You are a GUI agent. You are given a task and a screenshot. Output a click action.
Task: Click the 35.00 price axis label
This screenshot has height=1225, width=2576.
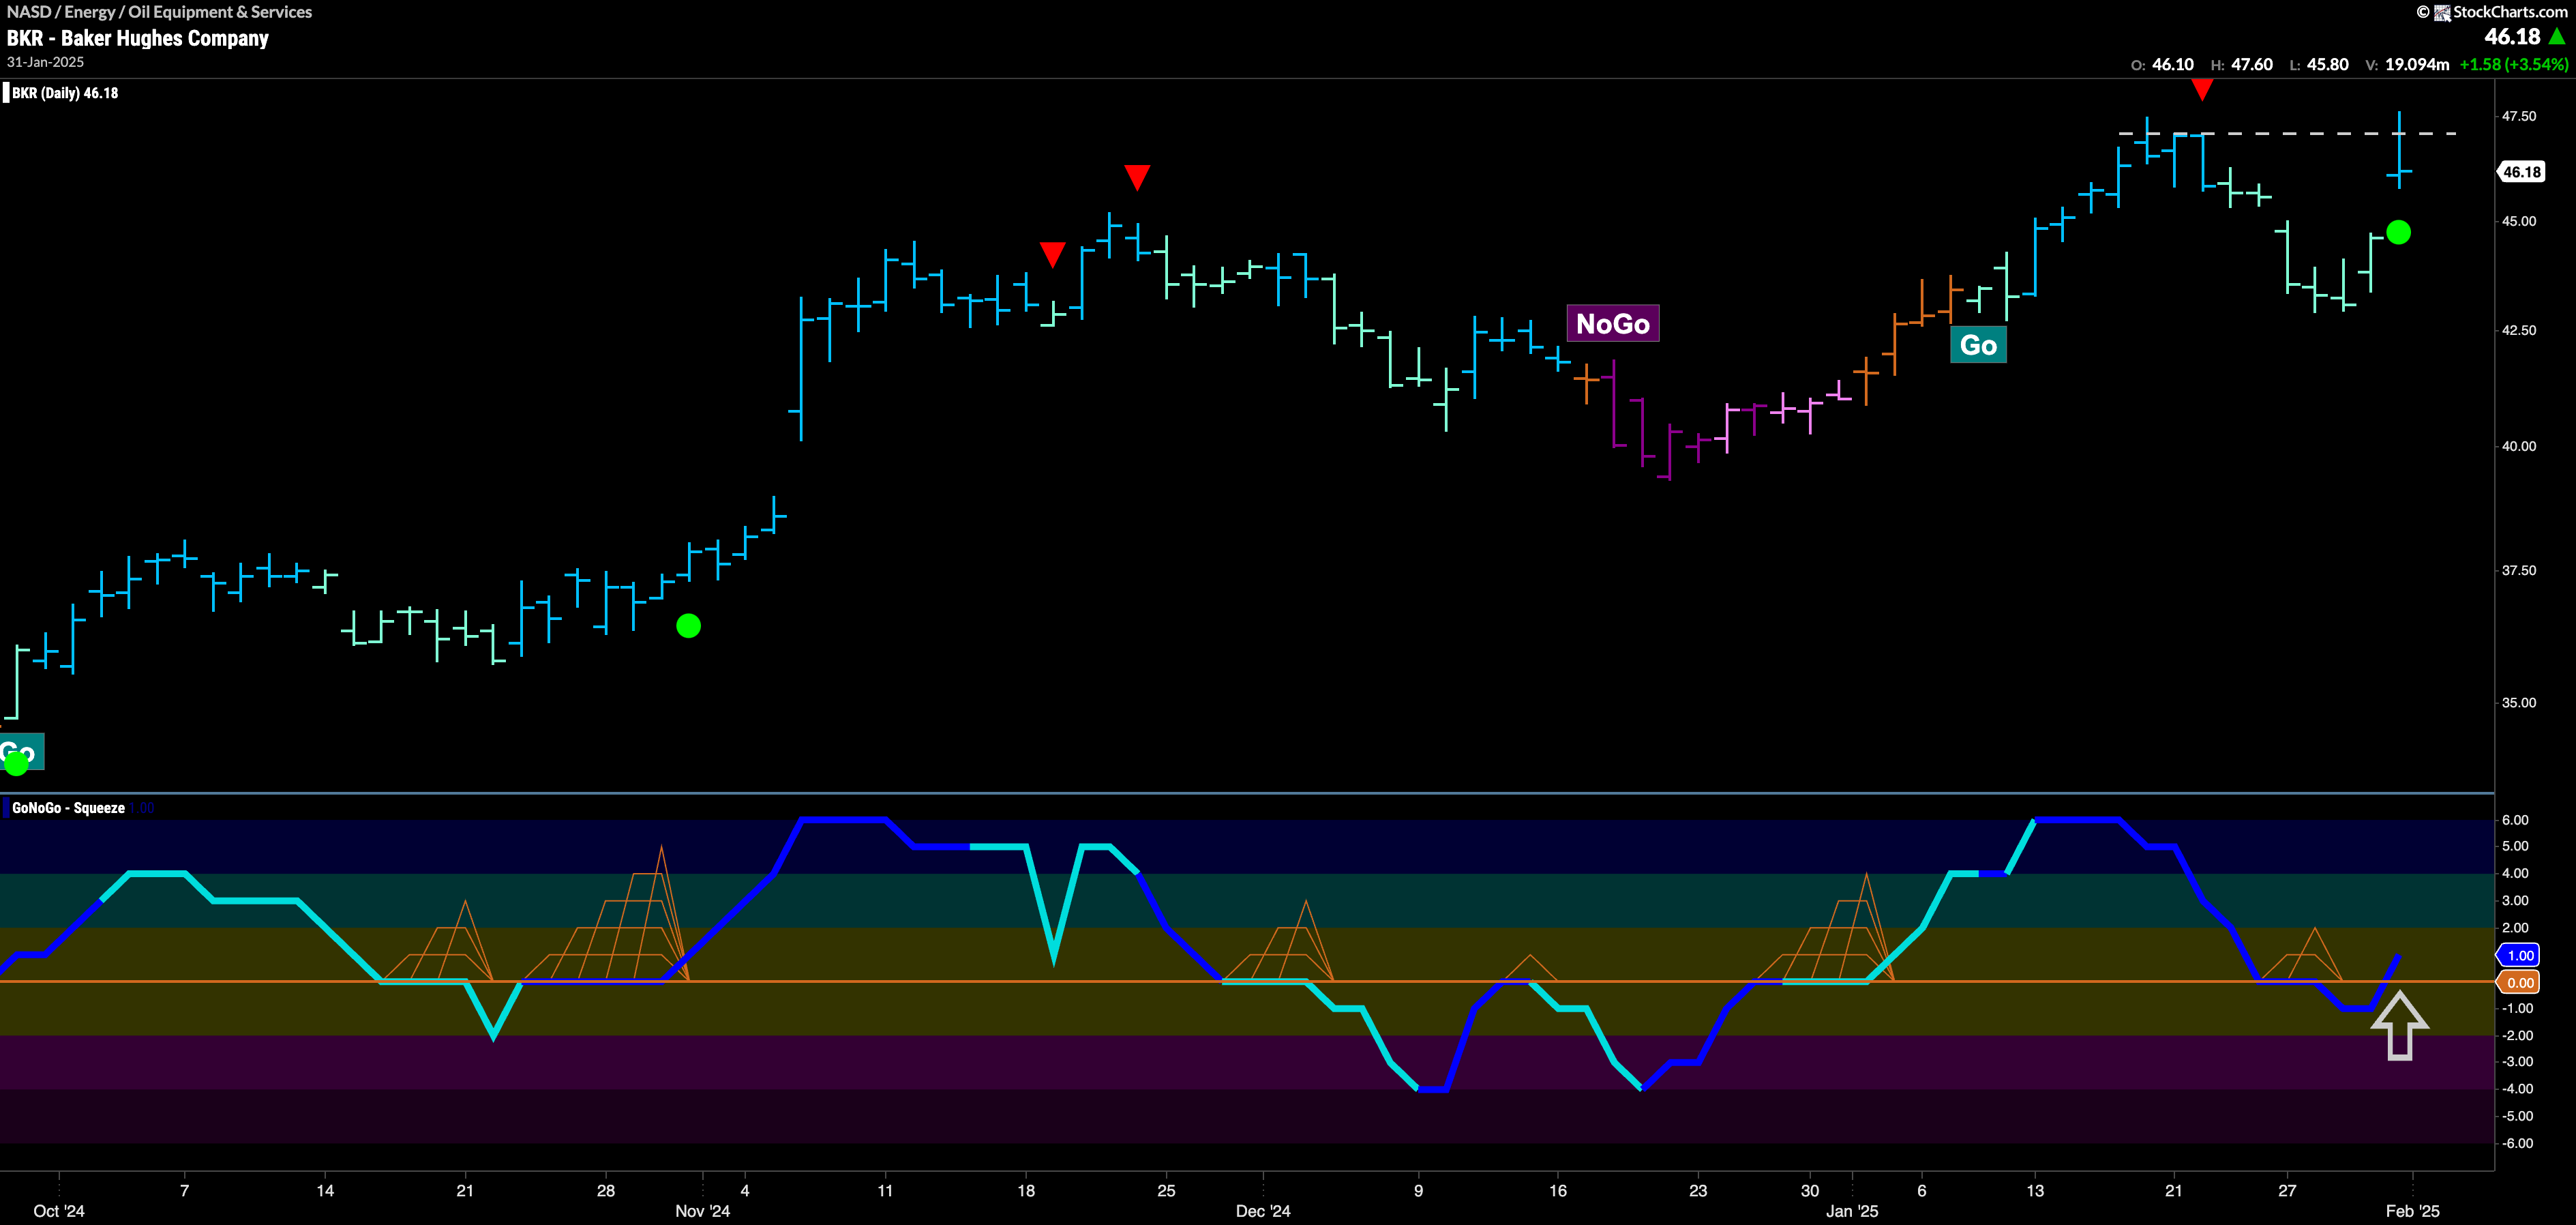coord(2519,703)
